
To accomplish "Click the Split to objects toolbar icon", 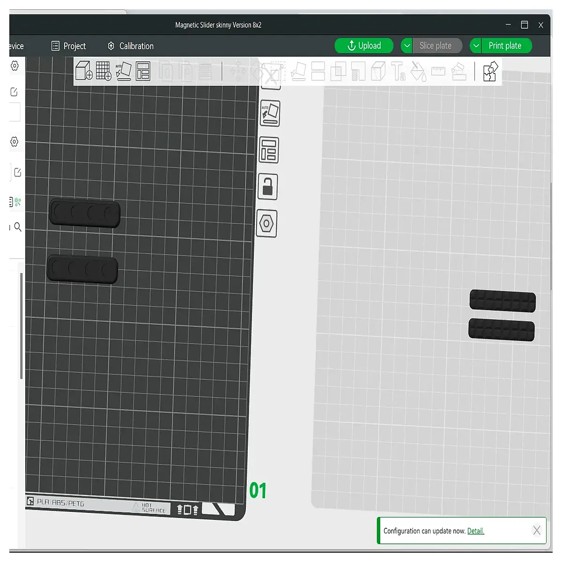I will click(x=165, y=72).
